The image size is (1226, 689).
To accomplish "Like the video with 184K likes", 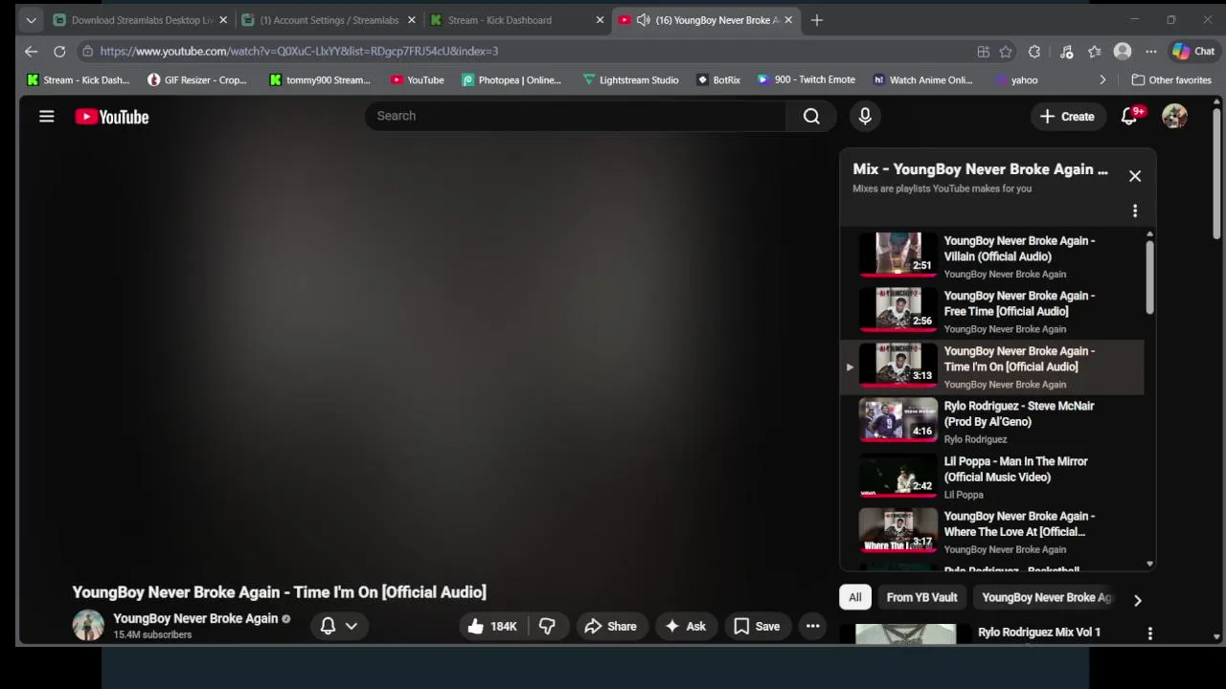I will tap(492, 626).
